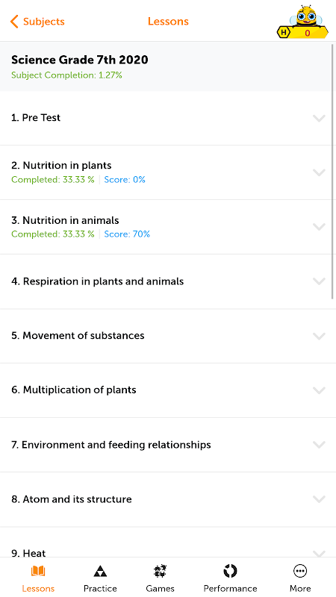The width and height of the screenshot is (336, 597).
Task: Tap Science Grade 7th 2020 header
Action: (x=80, y=60)
